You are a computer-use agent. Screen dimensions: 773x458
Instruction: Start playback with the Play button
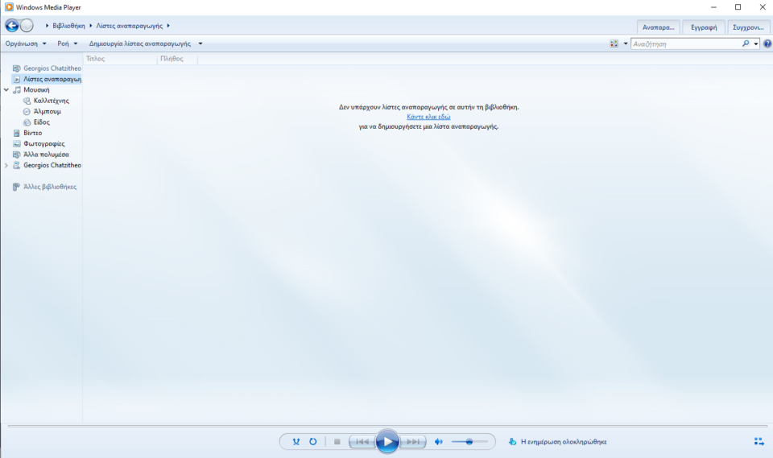pyautogui.click(x=387, y=442)
